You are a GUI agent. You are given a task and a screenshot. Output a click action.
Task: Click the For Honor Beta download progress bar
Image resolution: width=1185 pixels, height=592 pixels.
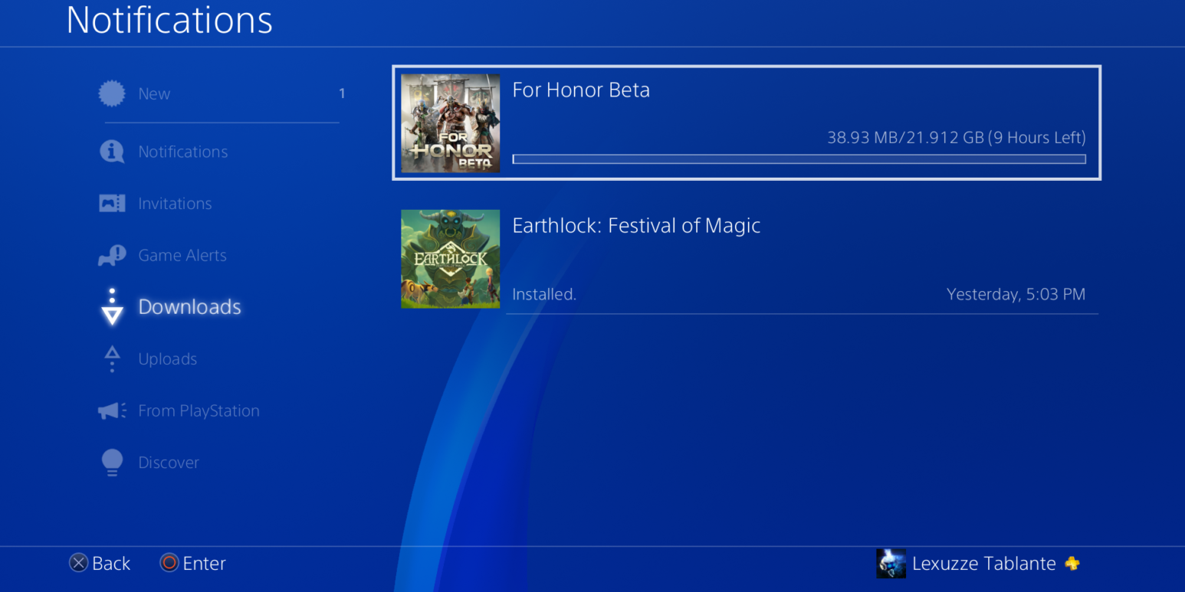click(x=799, y=159)
